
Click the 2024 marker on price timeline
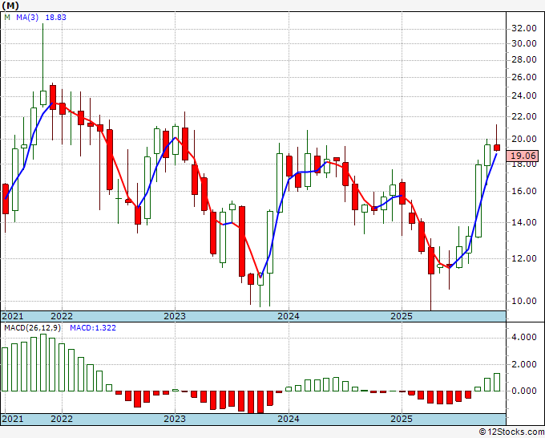289,316
